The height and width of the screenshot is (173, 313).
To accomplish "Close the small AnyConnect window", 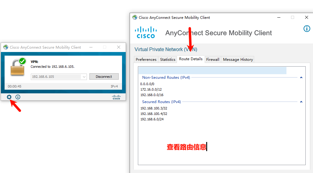I will pos(119,47).
